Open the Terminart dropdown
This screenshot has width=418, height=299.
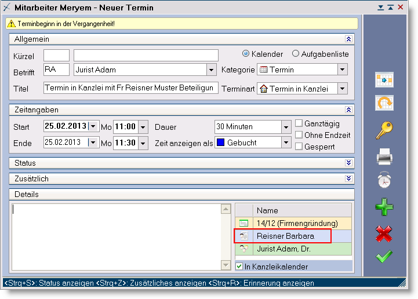coord(342,89)
